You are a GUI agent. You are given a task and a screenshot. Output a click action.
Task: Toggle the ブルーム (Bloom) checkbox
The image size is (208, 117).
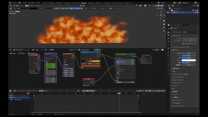(173, 50)
